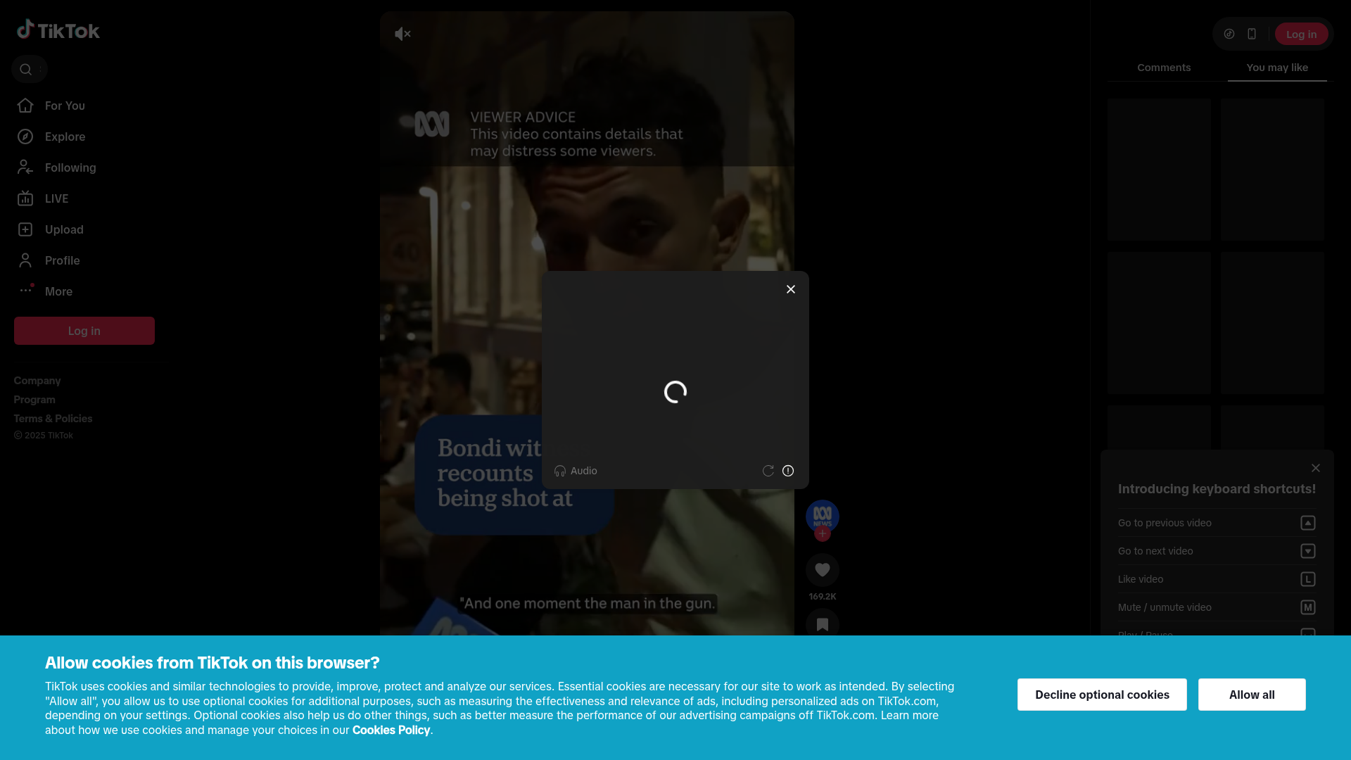
Task: Like the video with heart icon
Action: point(822,570)
